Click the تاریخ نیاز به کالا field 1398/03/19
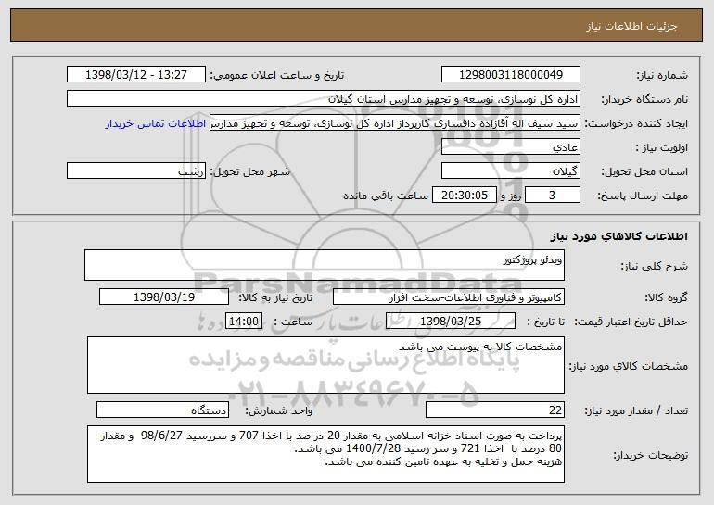 [x=164, y=297]
